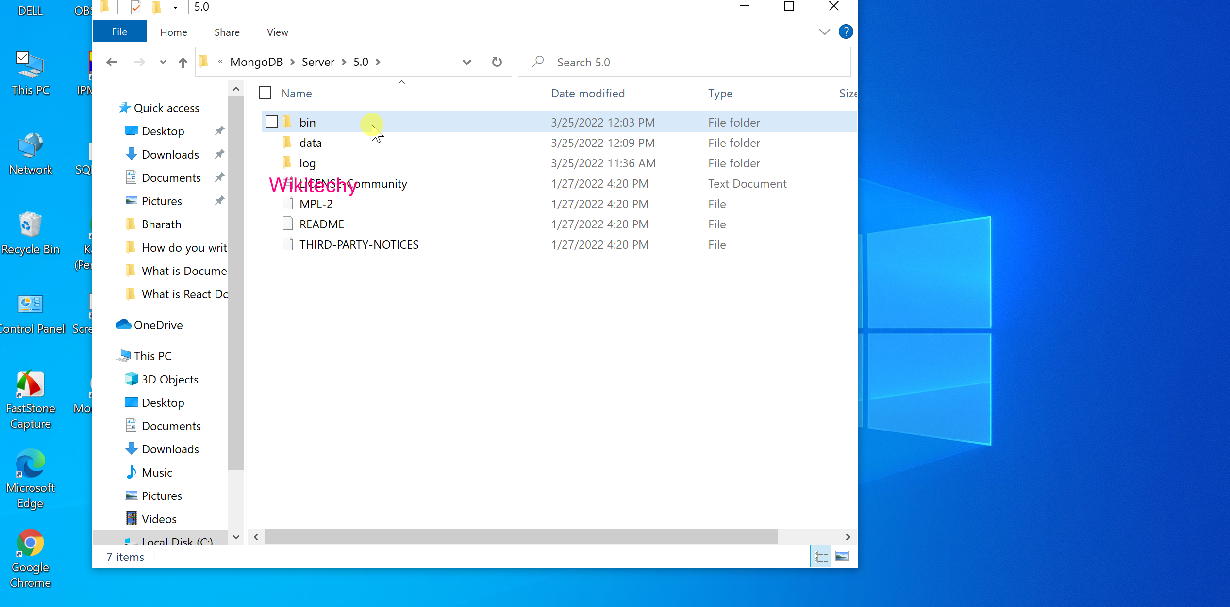This screenshot has width=1230, height=607.
Task: Switch to details view in status bar
Action: 821,556
